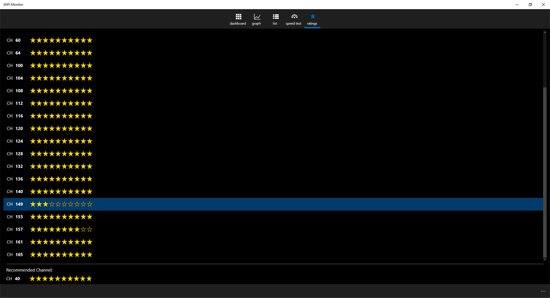Viewport: 550px width, 298px height.
Task: Switch to the speed test tab
Action: pos(293,19)
